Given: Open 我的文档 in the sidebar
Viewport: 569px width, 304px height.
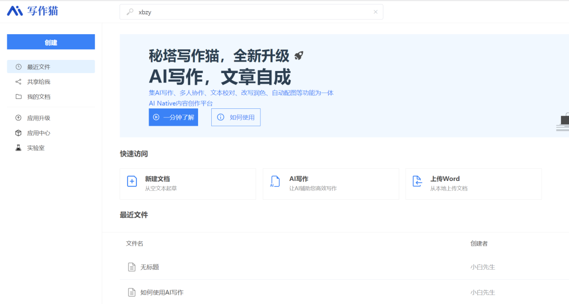Looking at the screenshot, I should (51, 97).
